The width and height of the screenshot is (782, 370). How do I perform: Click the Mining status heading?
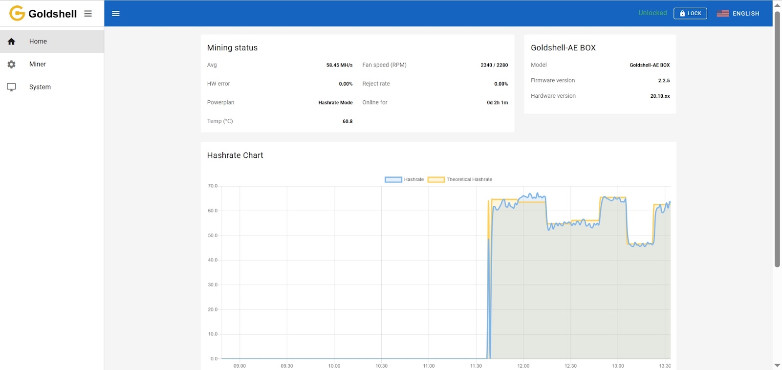point(232,48)
